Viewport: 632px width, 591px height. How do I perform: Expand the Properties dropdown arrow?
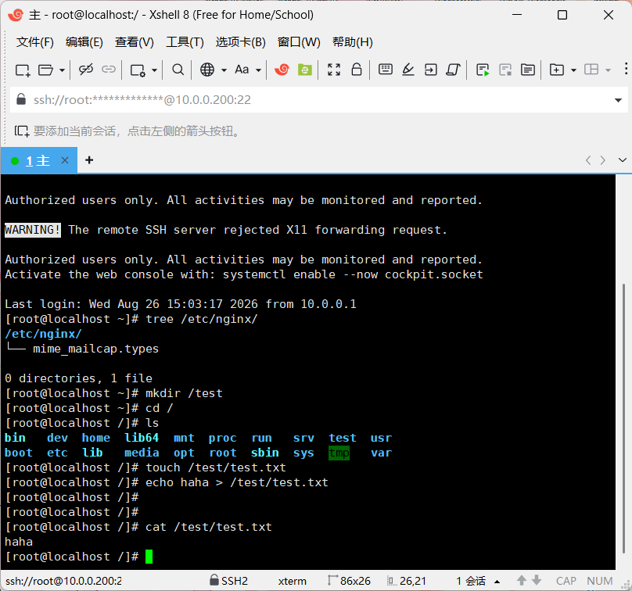pyautogui.click(x=154, y=70)
